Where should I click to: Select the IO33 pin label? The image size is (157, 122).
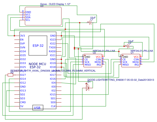(x=23, y=63)
